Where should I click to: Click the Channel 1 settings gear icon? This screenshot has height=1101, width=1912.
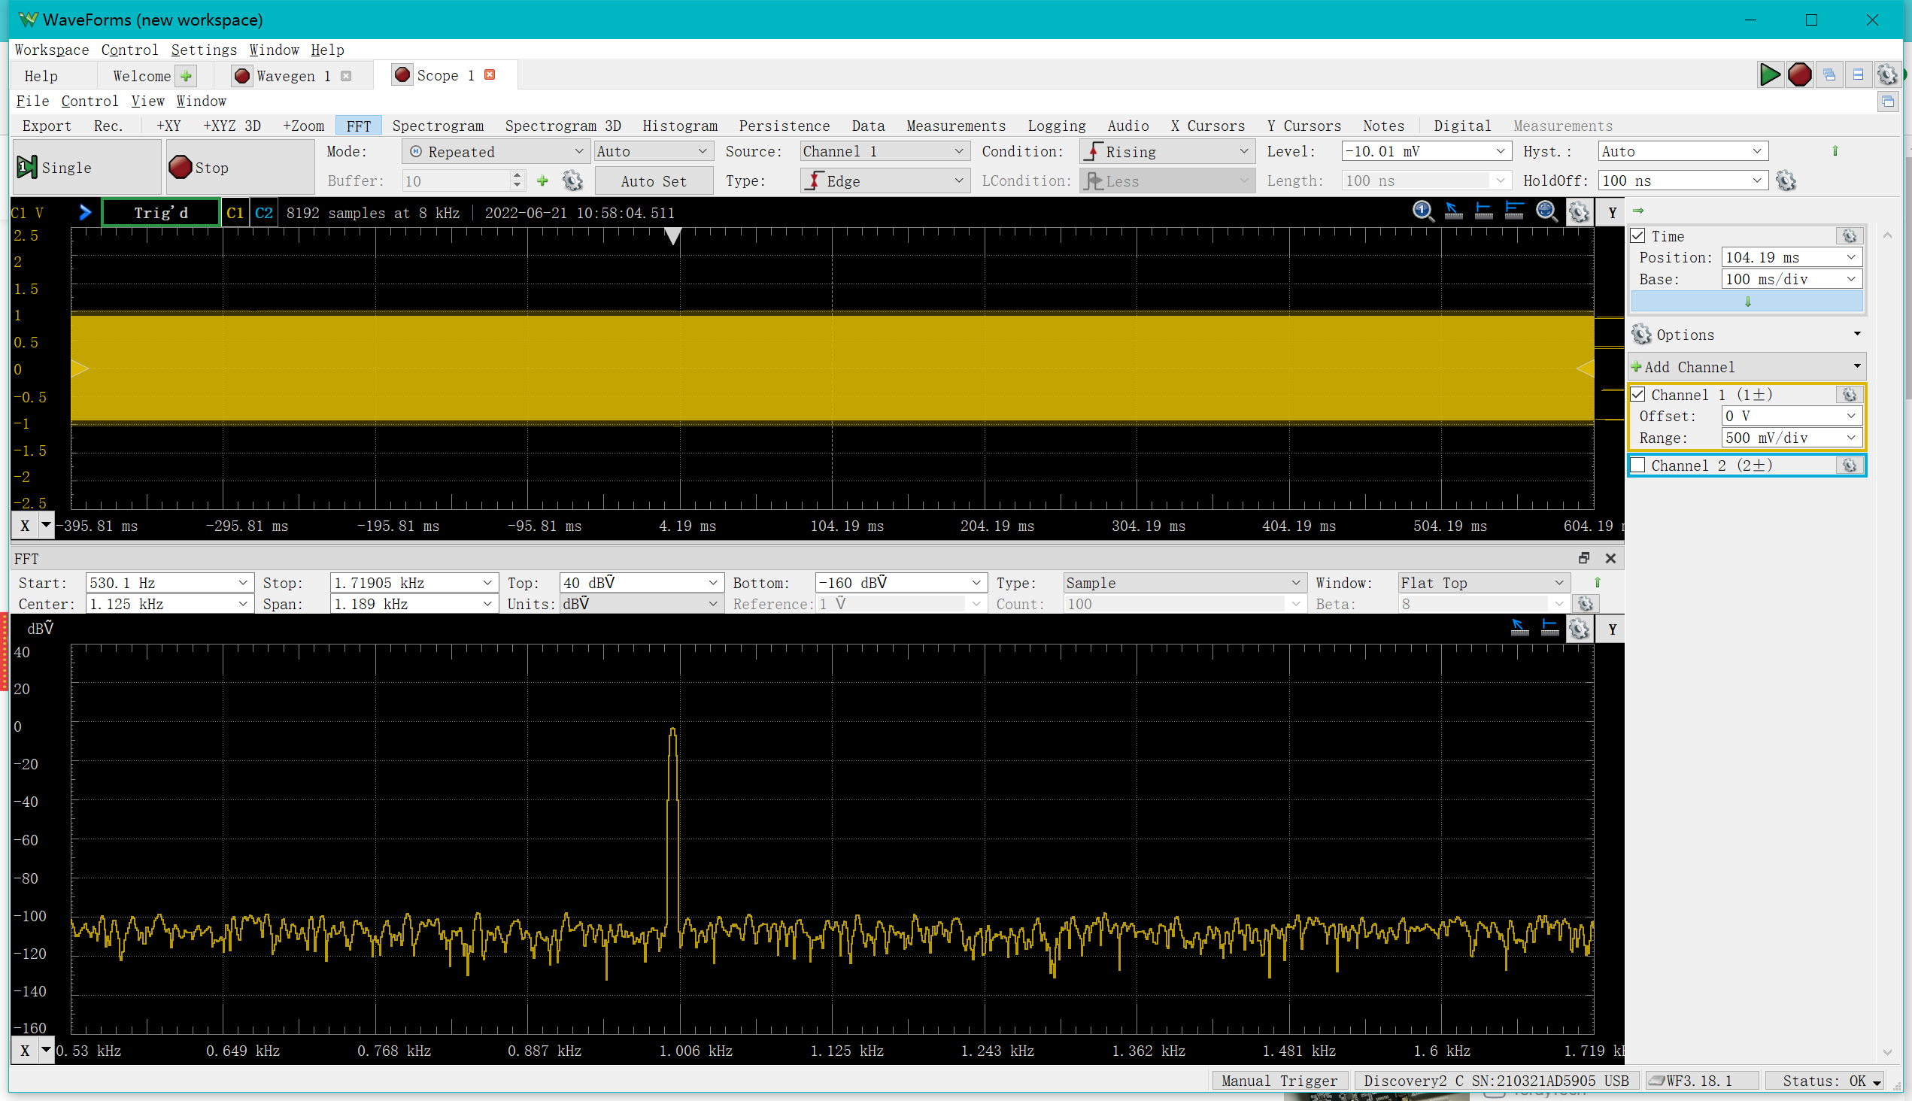[1850, 394]
